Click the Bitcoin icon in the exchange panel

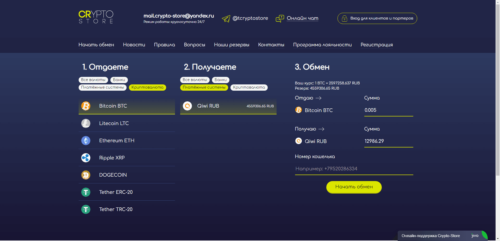298,110
